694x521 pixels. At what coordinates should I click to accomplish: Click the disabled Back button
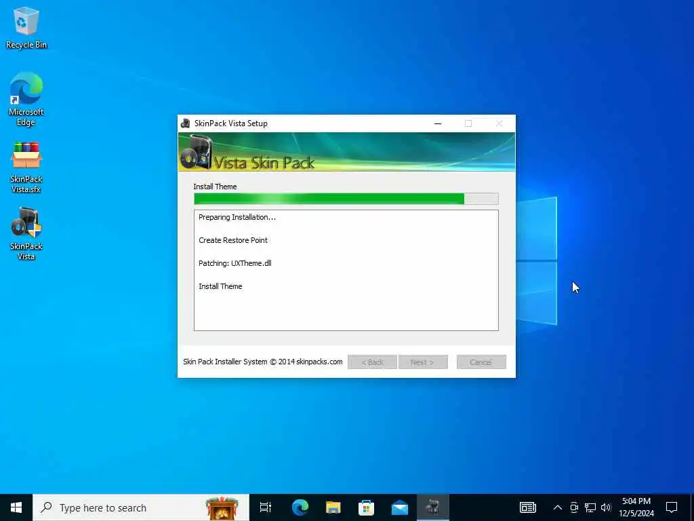click(372, 362)
